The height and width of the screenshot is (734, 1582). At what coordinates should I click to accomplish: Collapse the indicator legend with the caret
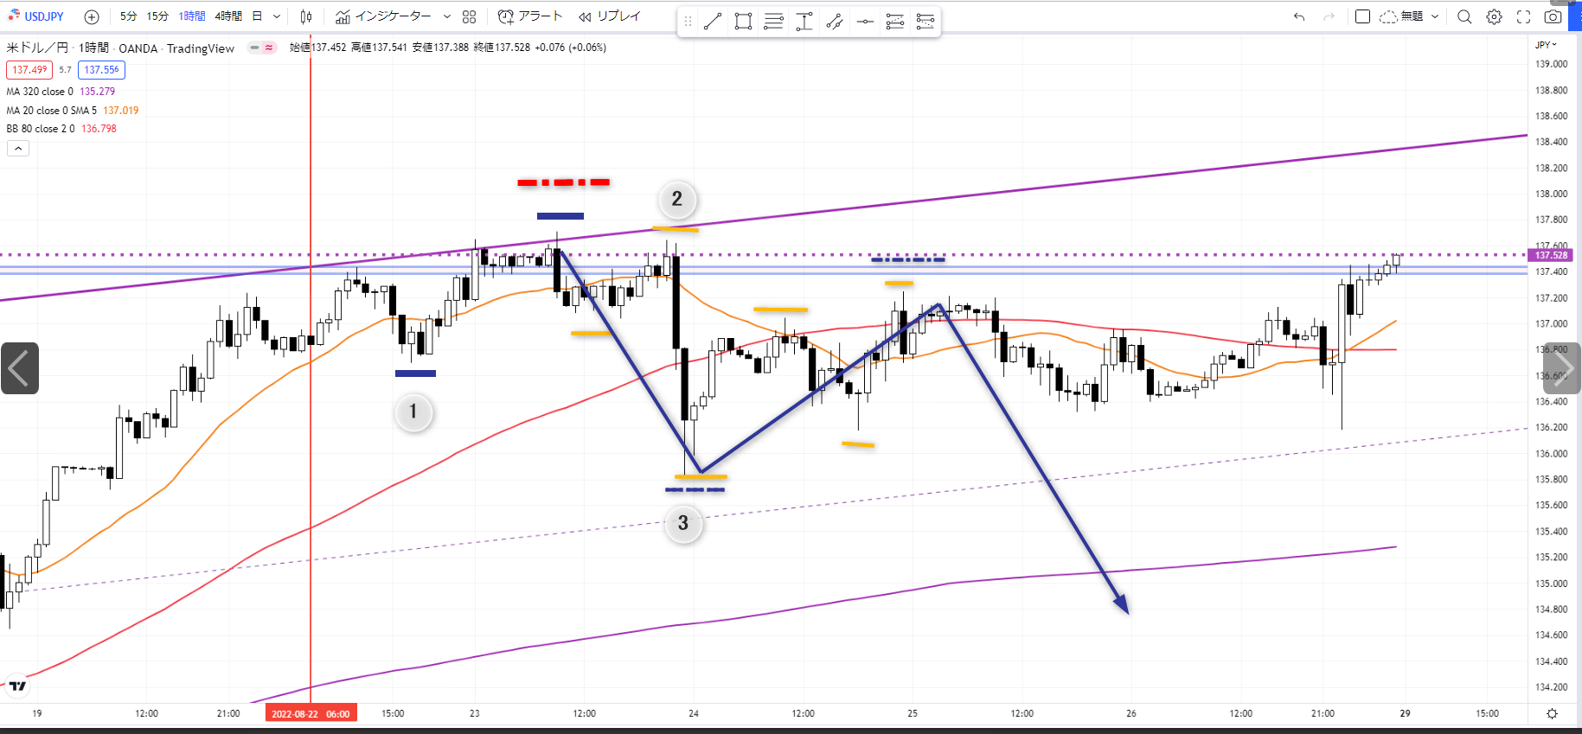[18, 149]
